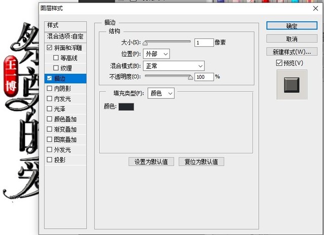The width and height of the screenshot is (324, 235).
Task: Click 新建样式(W)... button
Action: pos(292,52)
